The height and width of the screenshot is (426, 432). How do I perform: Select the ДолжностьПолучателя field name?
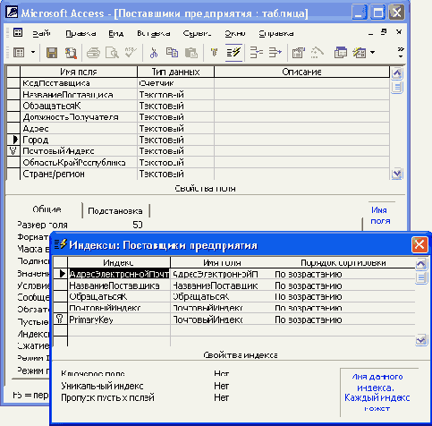click(x=79, y=117)
